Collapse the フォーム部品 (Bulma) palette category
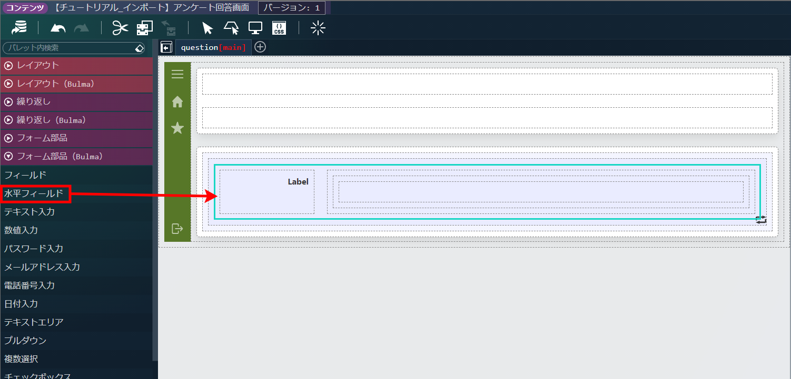The height and width of the screenshot is (379, 791). tap(76, 156)
